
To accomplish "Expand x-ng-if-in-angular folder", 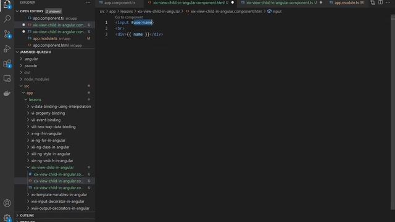I will [x=46, y=134].
